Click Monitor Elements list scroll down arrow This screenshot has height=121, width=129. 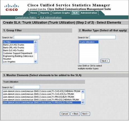click(83, 102)
